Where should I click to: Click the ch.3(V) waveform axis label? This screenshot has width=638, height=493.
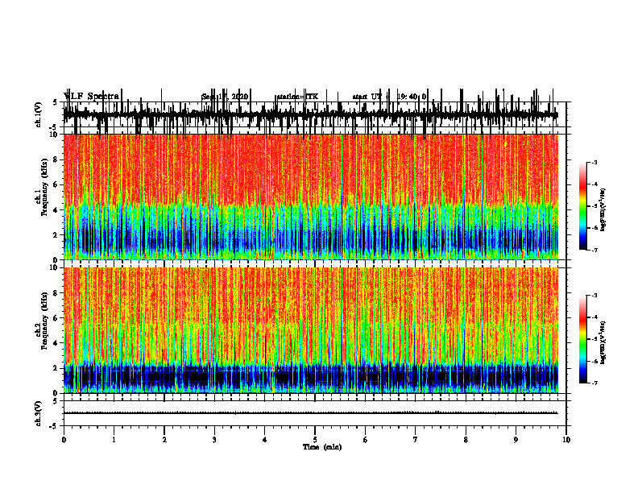coord(38,413)
